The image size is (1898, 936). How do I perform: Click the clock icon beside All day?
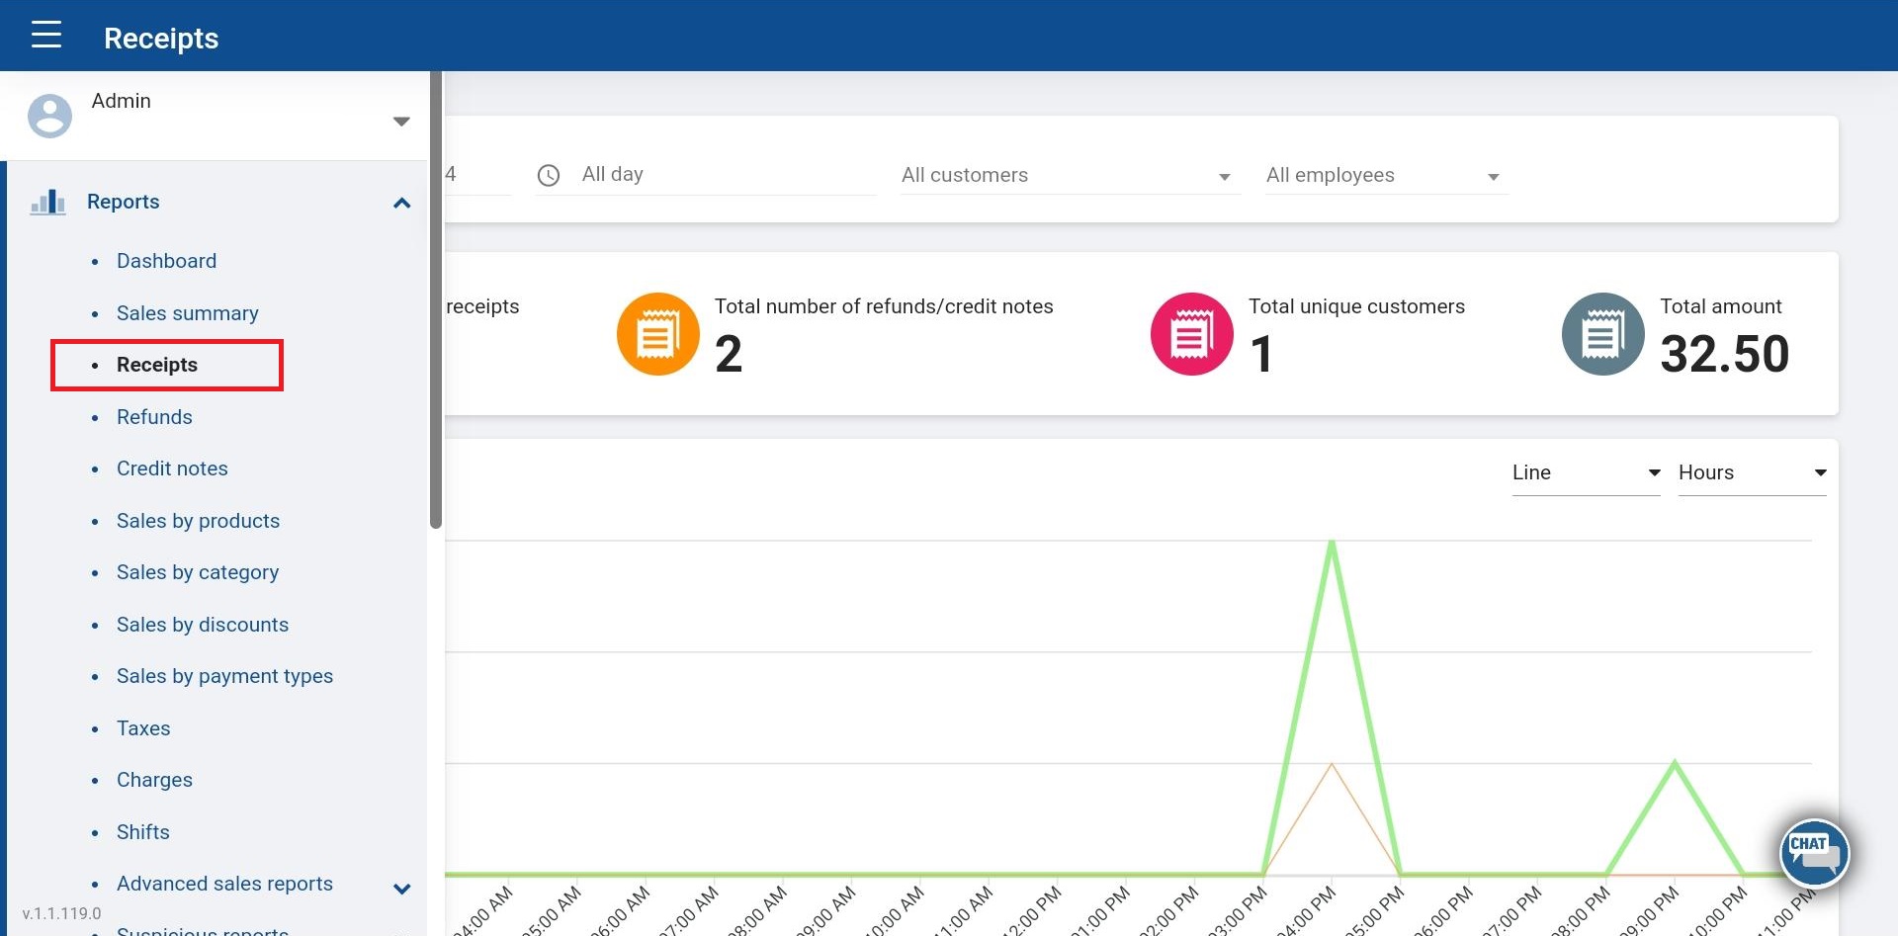pos(549,176)
